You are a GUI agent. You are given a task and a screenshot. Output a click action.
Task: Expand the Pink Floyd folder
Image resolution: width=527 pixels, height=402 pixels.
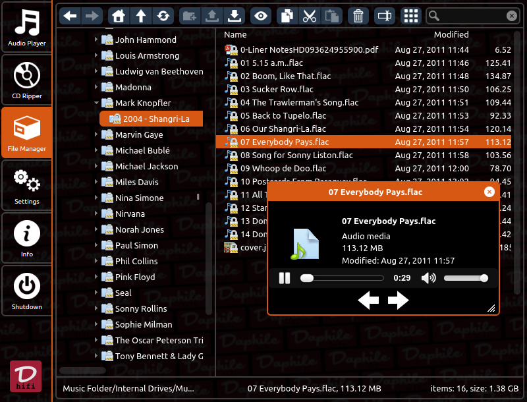point(96,277)
